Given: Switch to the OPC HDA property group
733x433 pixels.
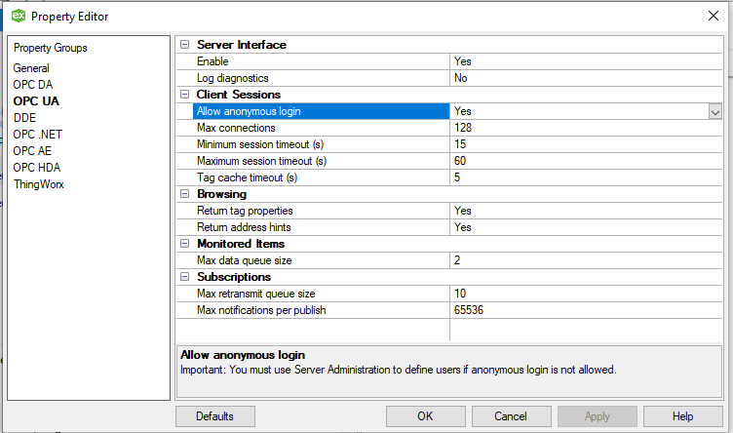Looking at the screenshot, I should point(37,168).
